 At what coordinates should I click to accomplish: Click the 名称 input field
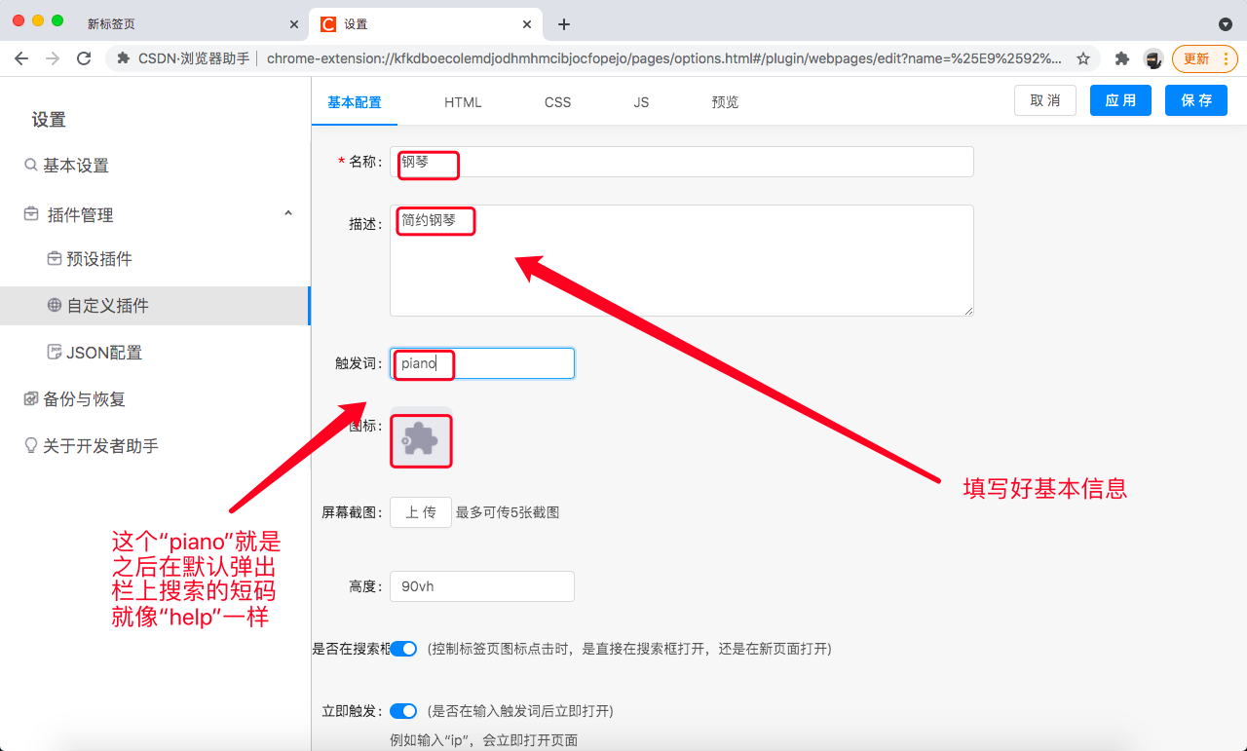click(x=682, y=162)
